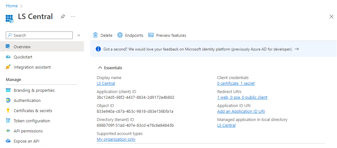This screenshot has height=148, width=337.
Task: Open Integration assistant rocket icon
Action: coord(8,67)
